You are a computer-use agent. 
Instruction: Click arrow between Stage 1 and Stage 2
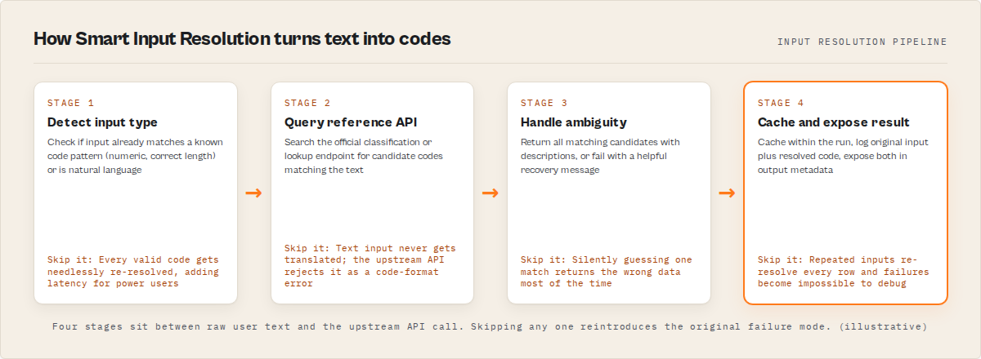tap(253, 193)
